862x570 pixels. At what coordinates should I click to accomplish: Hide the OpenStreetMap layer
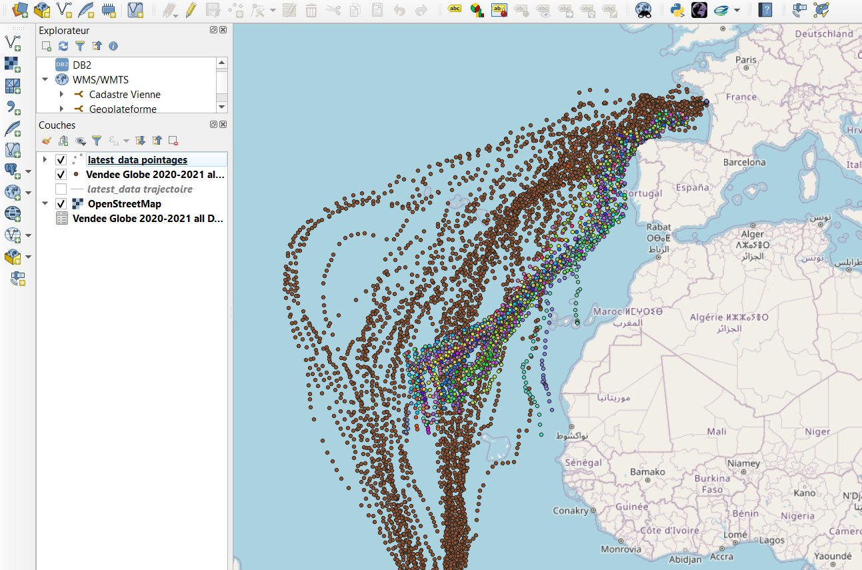pyautogui.click(x=61, y=204)
